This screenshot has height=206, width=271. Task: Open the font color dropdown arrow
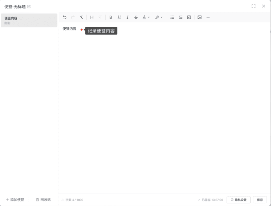[149, 17]
